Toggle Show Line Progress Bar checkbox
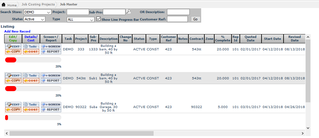319x138 pixels. [99, 19]
